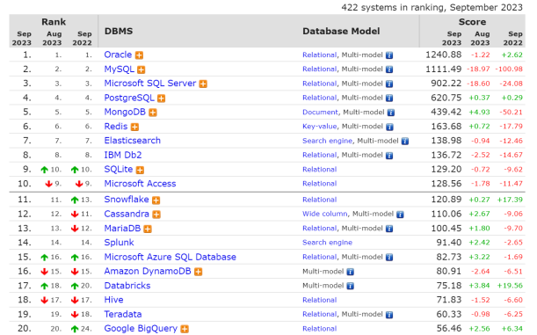Image resolution: width=537 pixels, height=335 pixels.
Task: Click the info icon in Teradata row
Action: click(389, 315)
